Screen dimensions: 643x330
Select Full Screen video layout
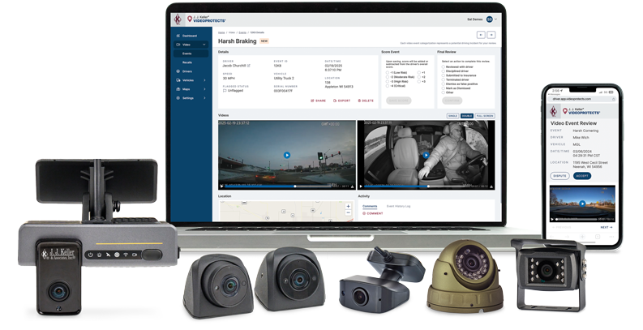[485, 116]
